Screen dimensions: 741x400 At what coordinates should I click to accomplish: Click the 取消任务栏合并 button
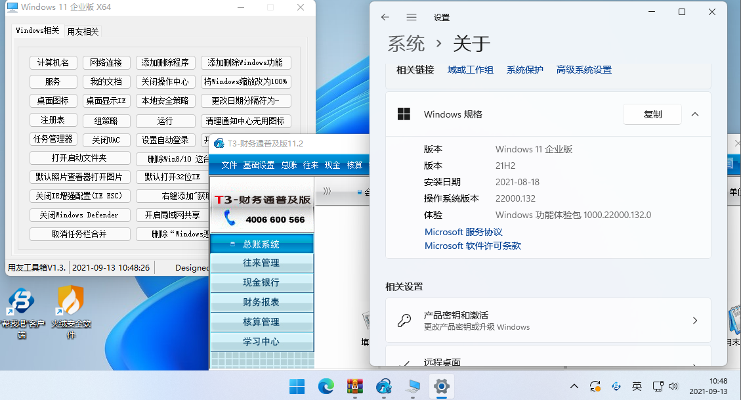pyautogui.click(x=79, y=234)
